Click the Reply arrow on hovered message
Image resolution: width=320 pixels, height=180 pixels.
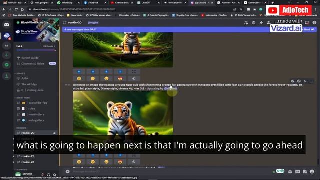305,81
